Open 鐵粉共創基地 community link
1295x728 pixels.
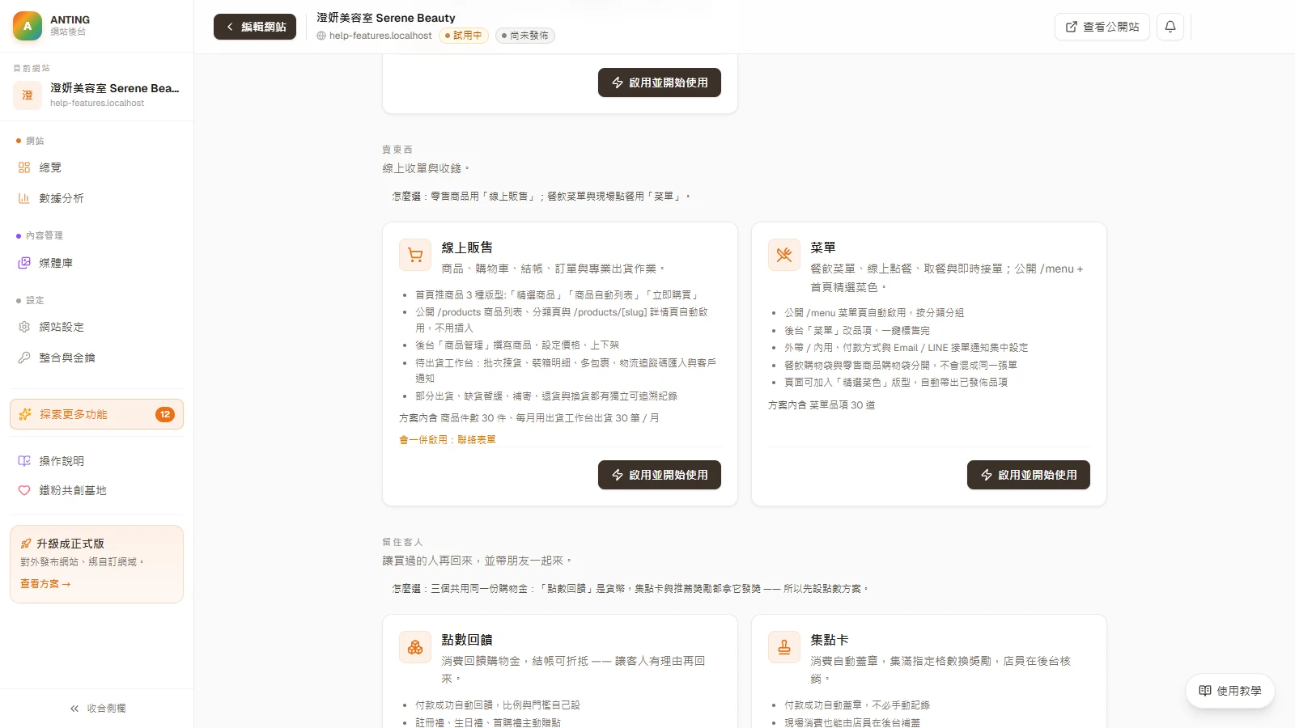pos(96,490)
